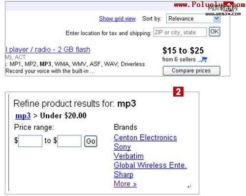Image resolution: width=246 pixels, height=196 pixels.
Task: Click the Compare prices button
Action: click(x=191, y=71)
